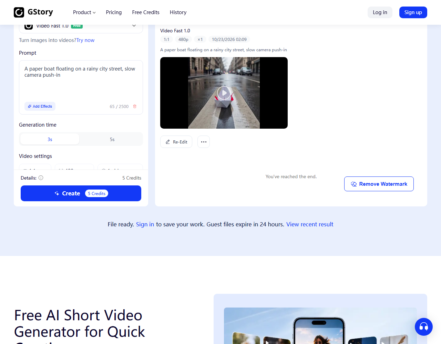The image size is (441, 344).
Task: Click the 1:1 aspect ratio tag
Action: [x=166, y=40]
